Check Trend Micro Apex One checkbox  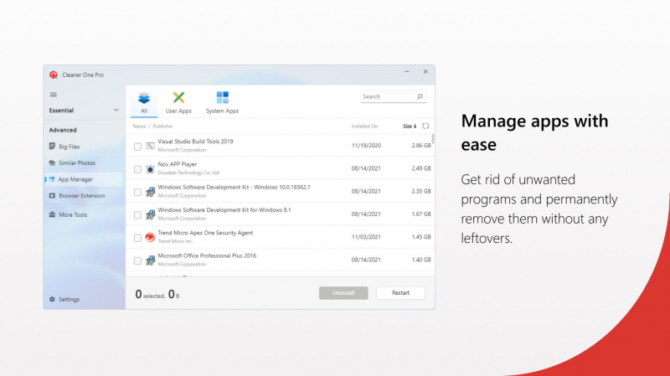(137, 238)
